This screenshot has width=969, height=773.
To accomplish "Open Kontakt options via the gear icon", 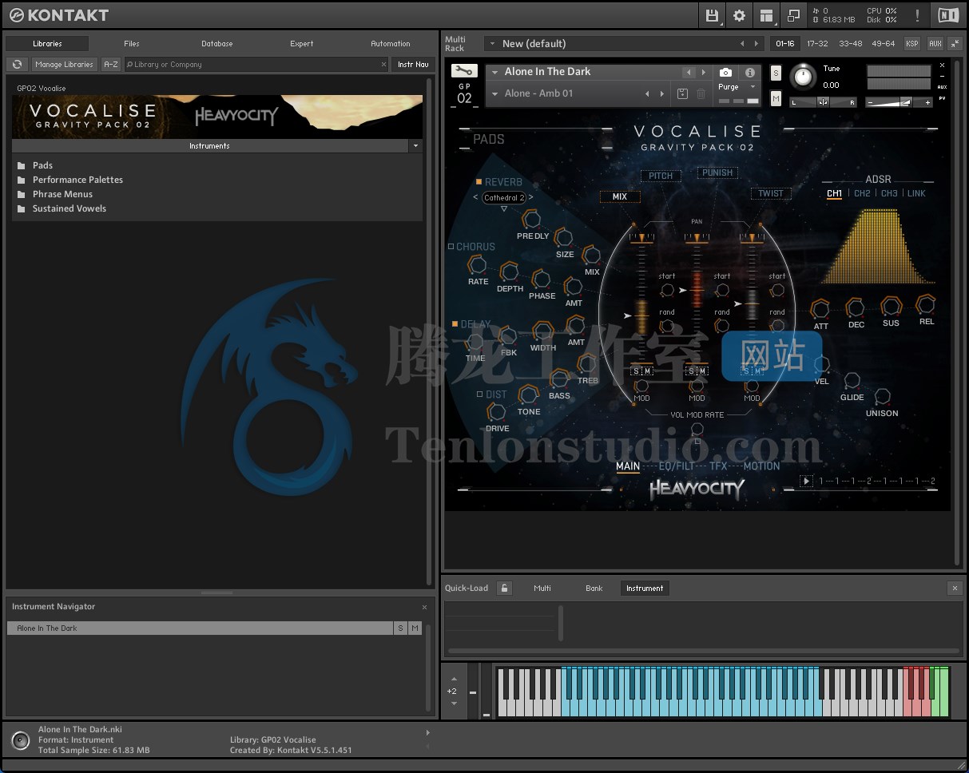I will coord(739,15).
